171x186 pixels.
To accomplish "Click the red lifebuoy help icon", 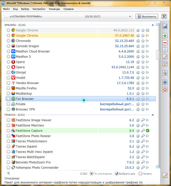I will 165,89.
